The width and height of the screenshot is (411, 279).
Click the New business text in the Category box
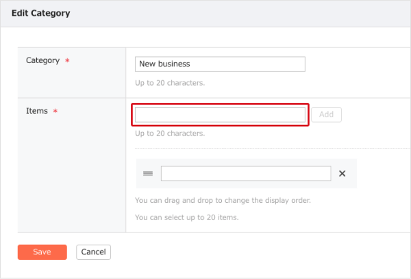pyautogui.click(x=164, y=64)
